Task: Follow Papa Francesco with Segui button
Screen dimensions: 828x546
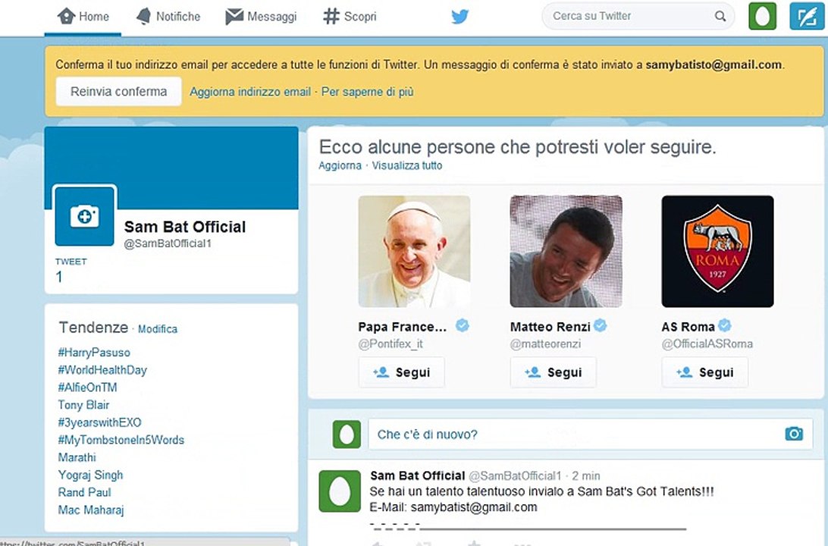Action: tap(401, 372)
